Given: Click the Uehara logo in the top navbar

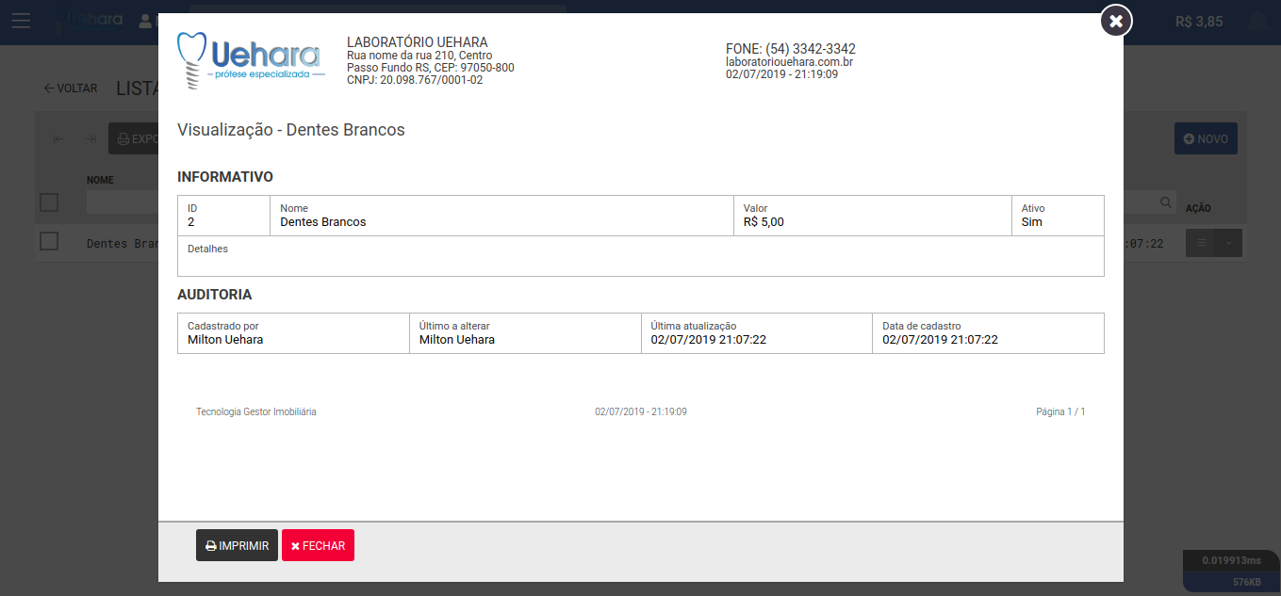Looking at the screenshot, I should pos(94,20).
